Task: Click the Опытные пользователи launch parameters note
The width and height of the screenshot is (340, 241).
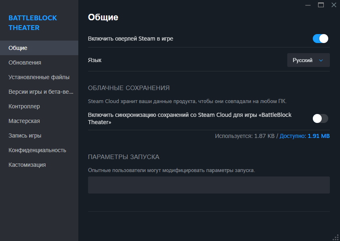Action: tap(172, 170)
